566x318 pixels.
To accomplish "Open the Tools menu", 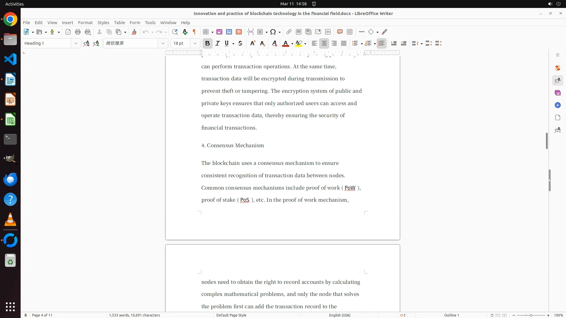I will click(150, 23).
